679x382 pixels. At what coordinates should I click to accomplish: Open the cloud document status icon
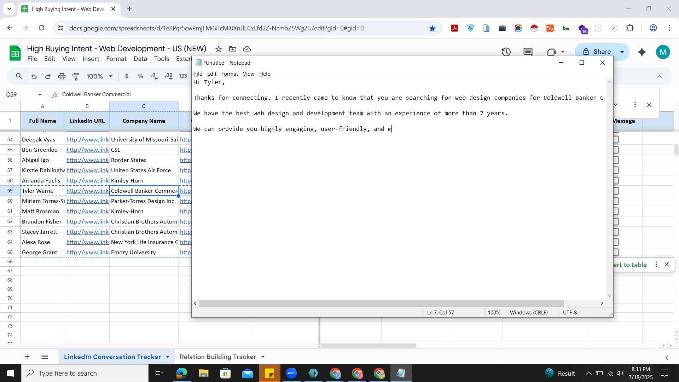(x=247, y=49)
